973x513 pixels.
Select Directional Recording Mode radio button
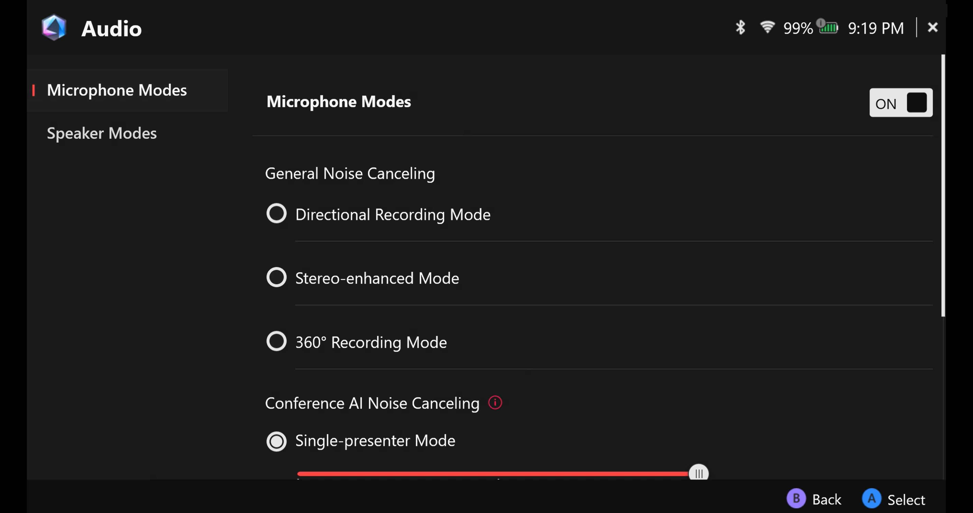276,213
